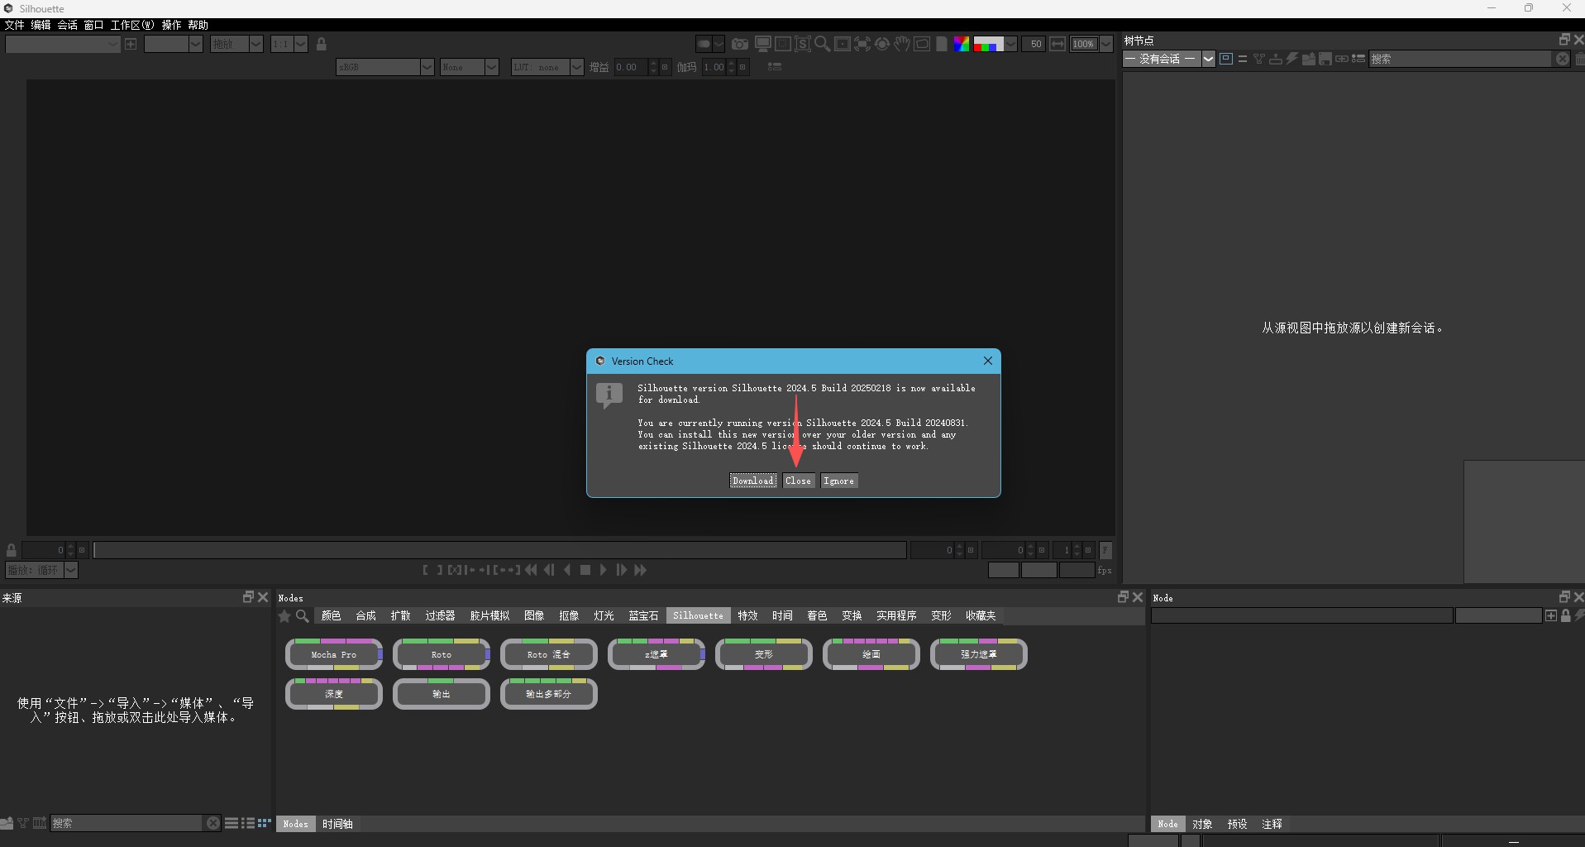Click the rainbow color wheel icon
The width and height of the screenshot is (1585, 847).
point(962,44)
